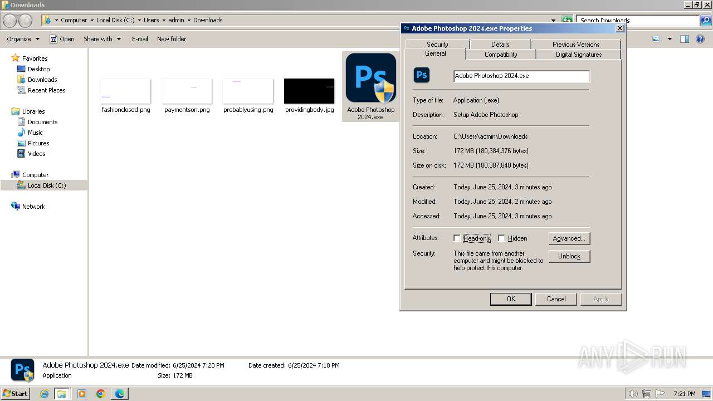Open Desktop in the Favorites list
The width and height of the screenshot is (713, 401).
38,69
